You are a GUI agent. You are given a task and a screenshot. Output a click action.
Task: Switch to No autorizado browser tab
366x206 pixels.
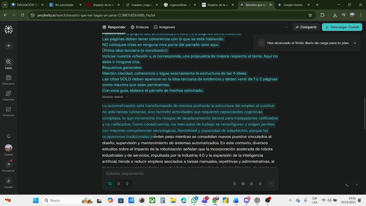click(65, 5)
